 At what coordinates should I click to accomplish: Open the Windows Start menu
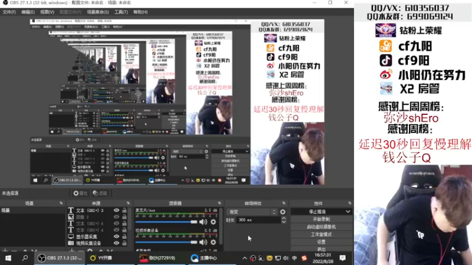tap(8, 258)
